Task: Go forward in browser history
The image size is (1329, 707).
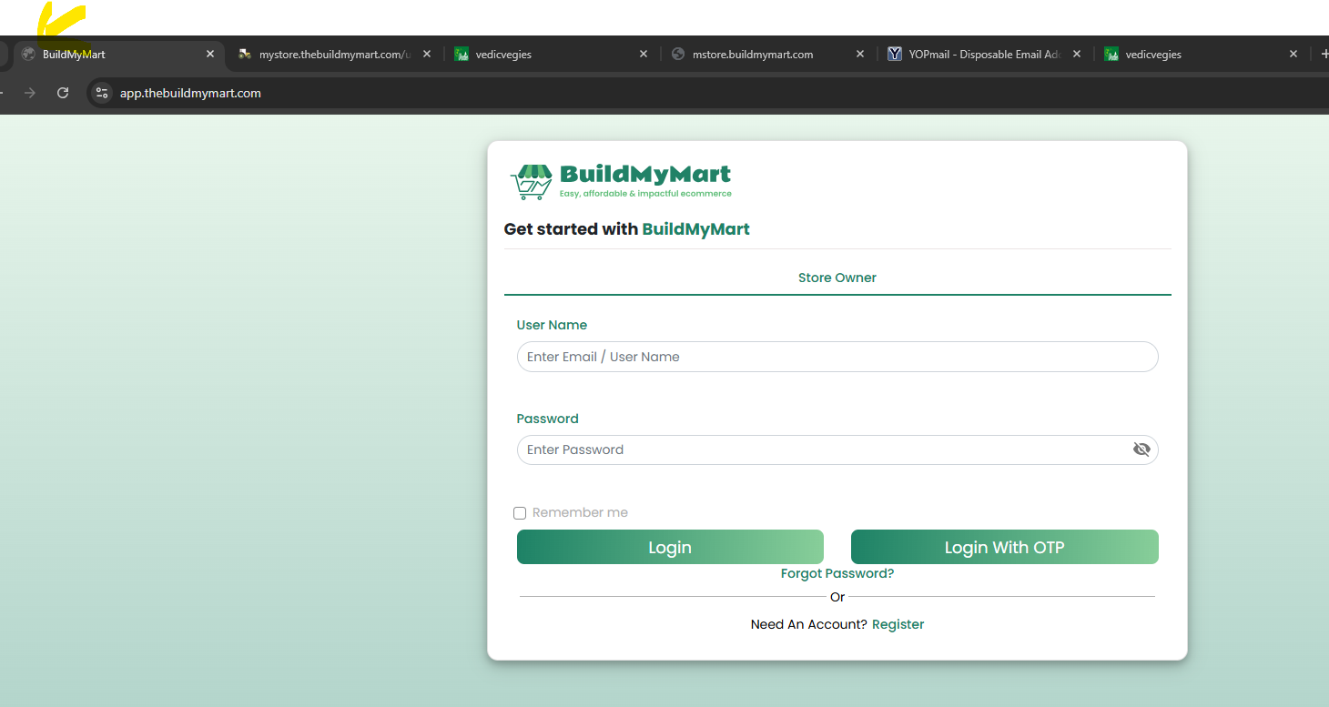Action: [x=30, y=93]
